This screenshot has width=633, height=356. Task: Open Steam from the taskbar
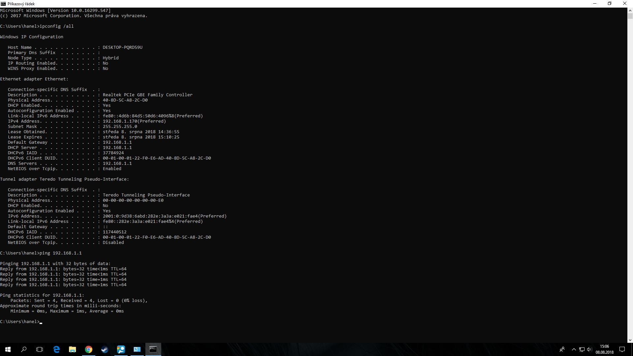(x=105, y=349)
